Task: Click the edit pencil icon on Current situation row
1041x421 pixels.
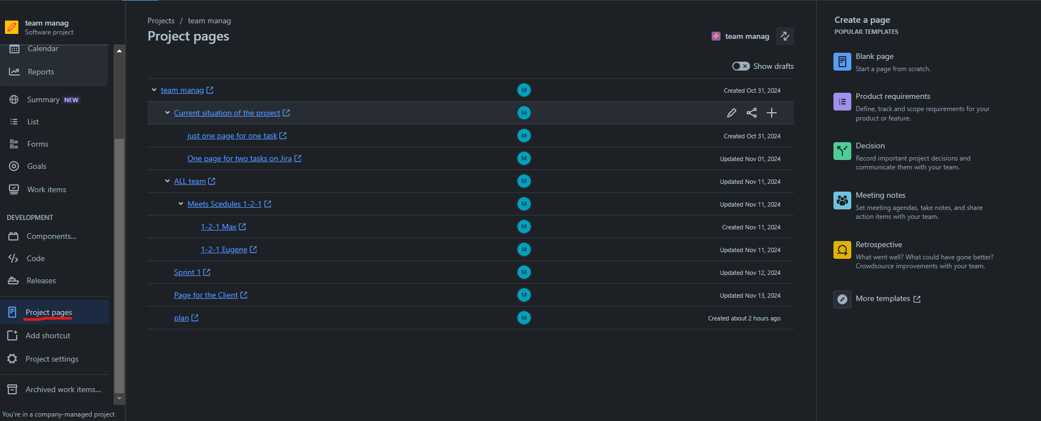Action: point(732,113)
